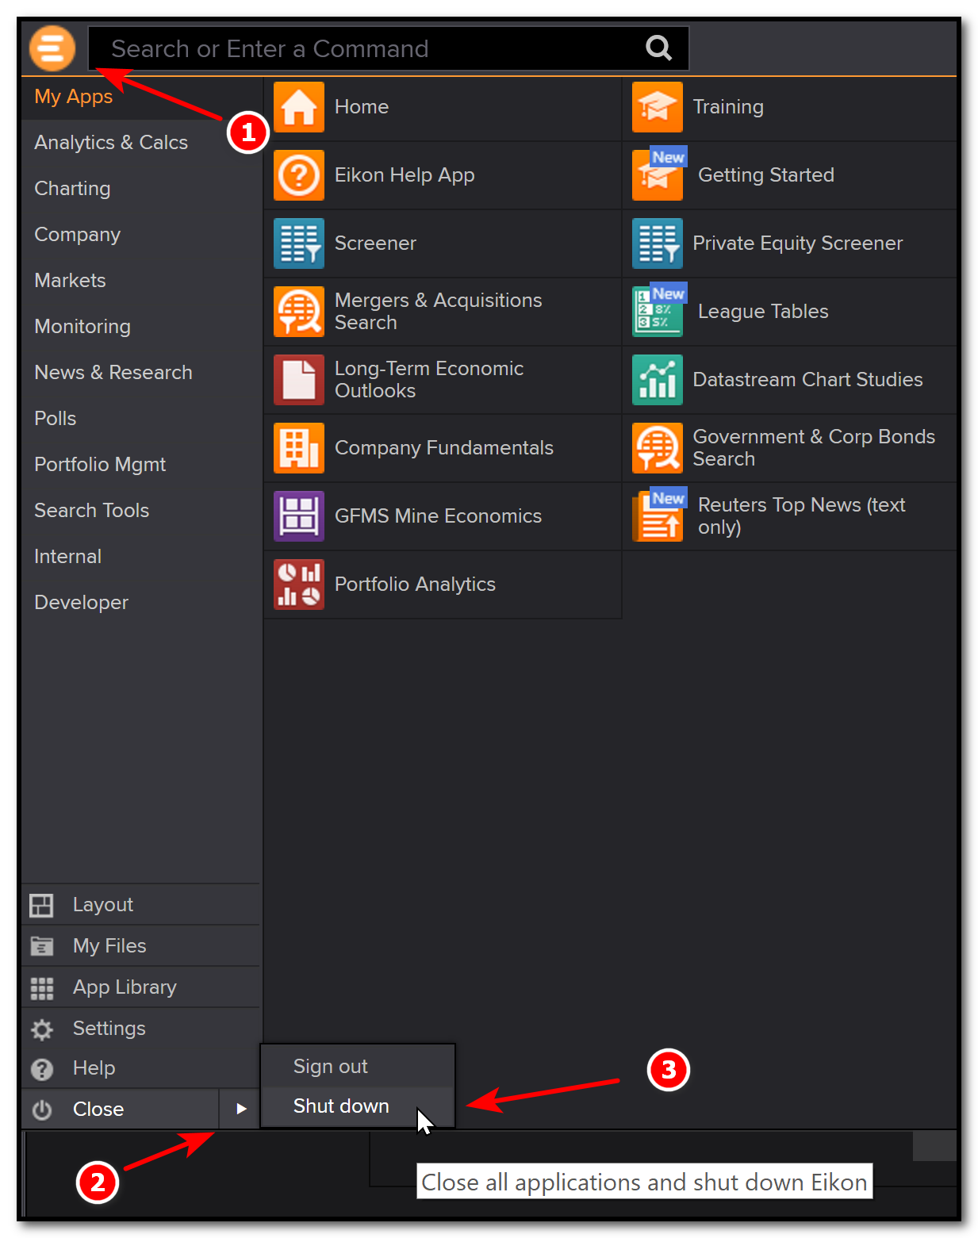Click 'Training' text

click(728, 107)
